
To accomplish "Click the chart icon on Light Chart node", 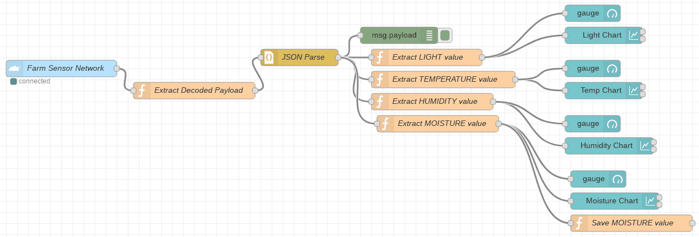I will pyautogui.click(x=634, y=35).
